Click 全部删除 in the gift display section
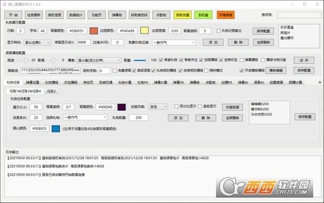This screenshot has width=324, height=203. (264, 42)
